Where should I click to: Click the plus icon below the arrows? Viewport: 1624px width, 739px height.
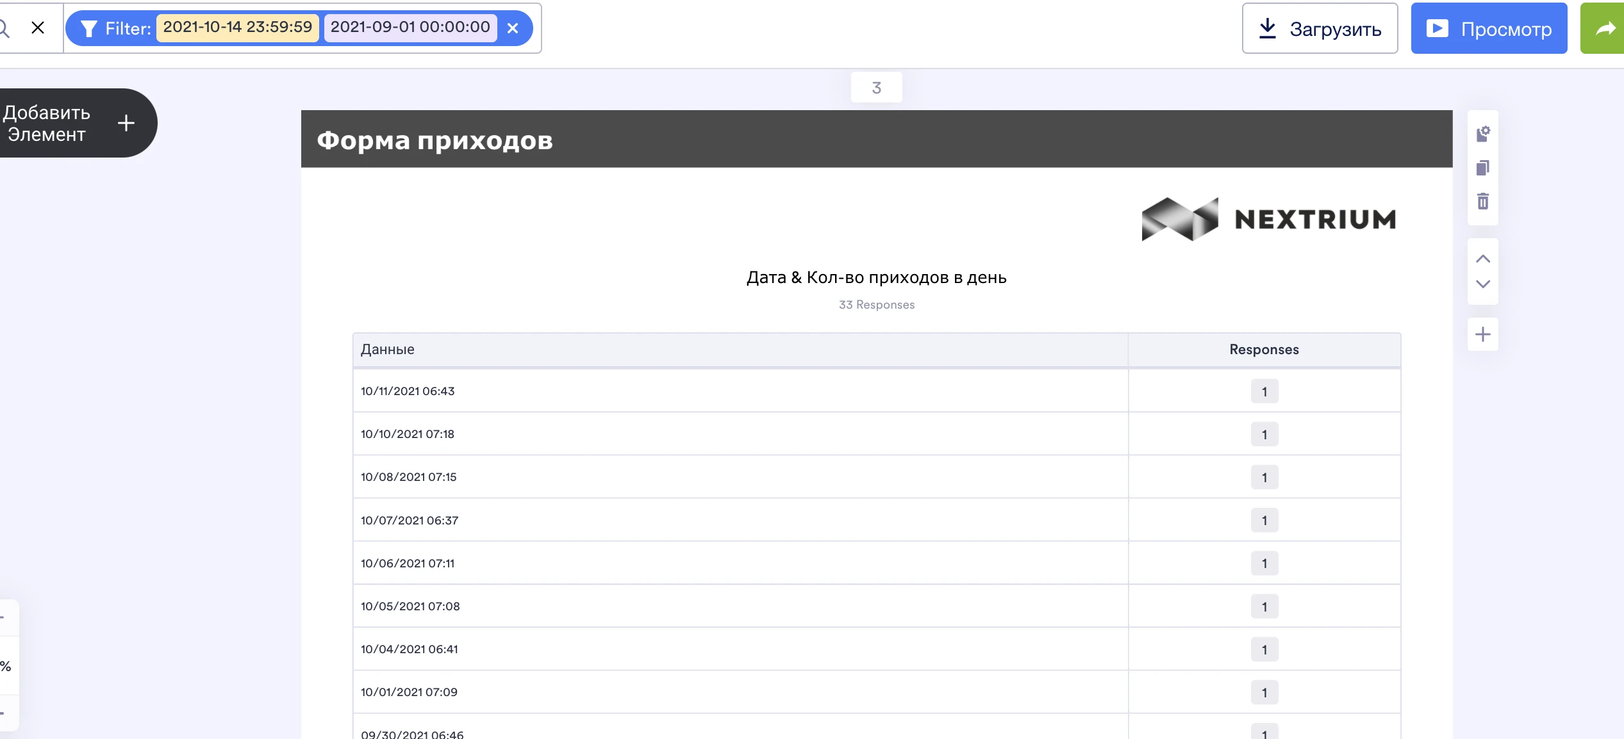[x=1482, y=334]
